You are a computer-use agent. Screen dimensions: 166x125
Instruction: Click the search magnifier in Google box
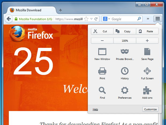(x=139, y=19)
